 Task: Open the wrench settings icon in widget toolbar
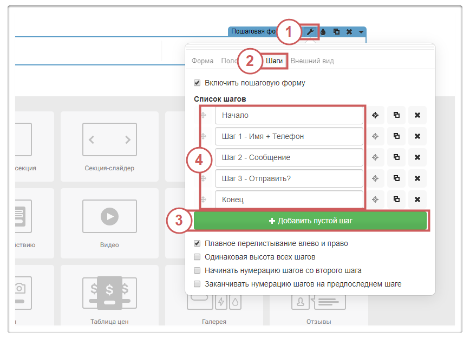310,32
